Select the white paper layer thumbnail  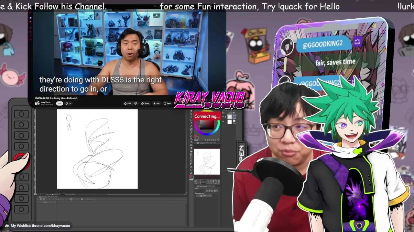(229, 122)
